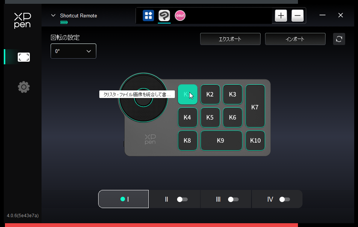Open the rotation 0° dropdown

tap(73, 51)
